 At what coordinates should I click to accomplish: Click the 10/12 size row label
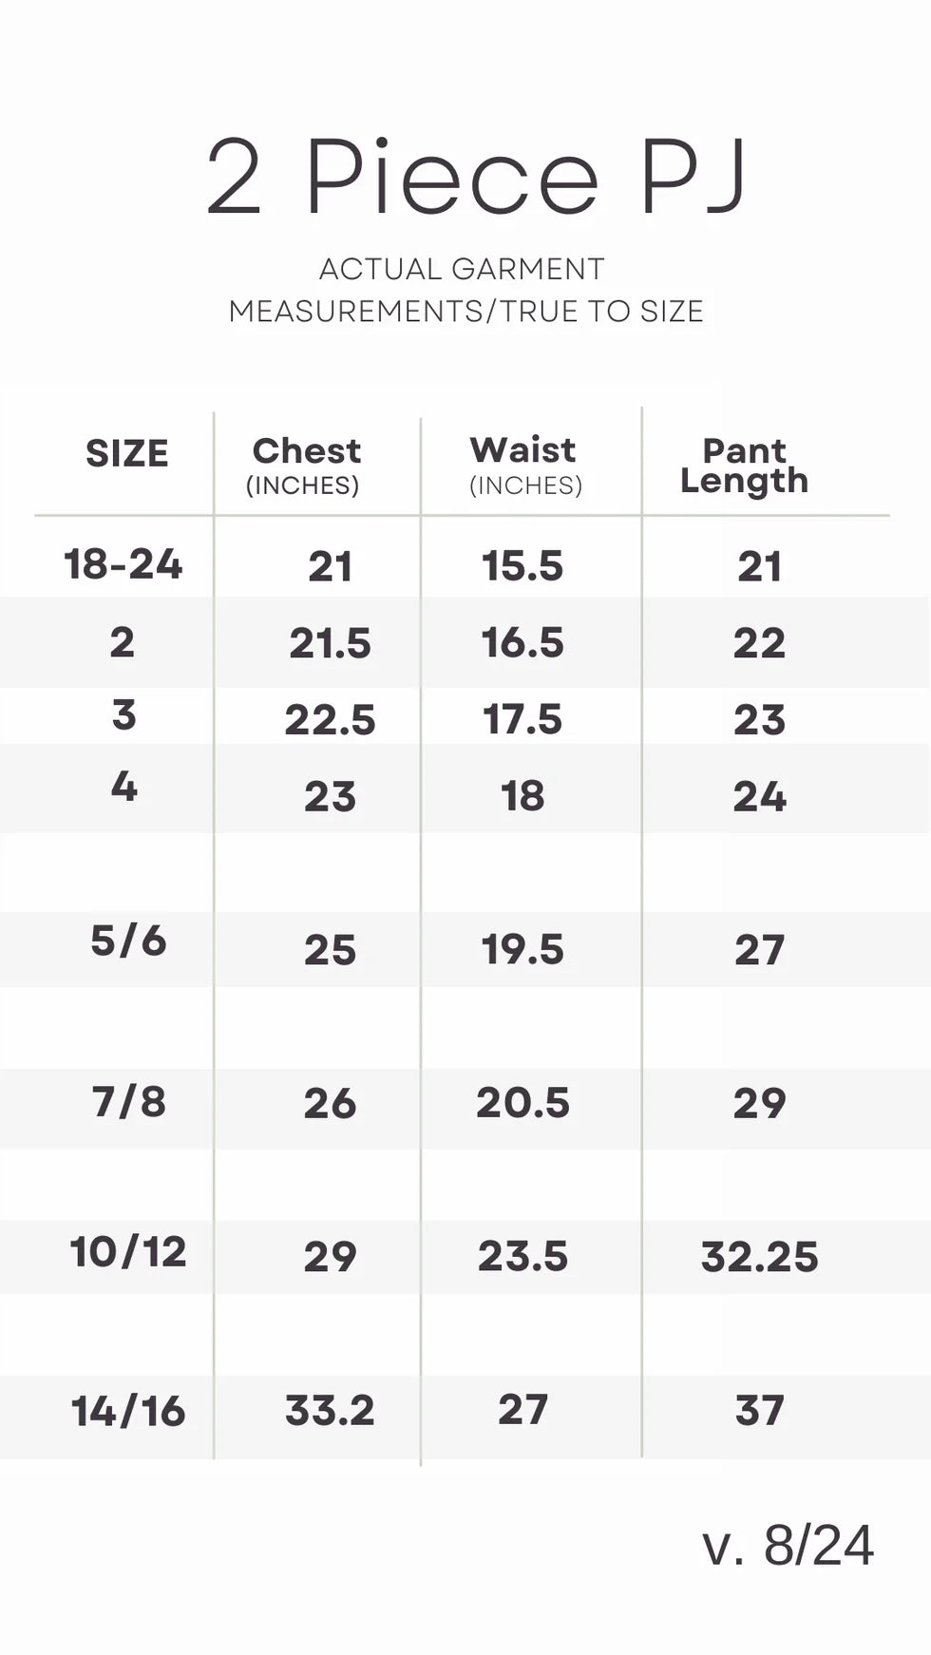coord(128,1252)
